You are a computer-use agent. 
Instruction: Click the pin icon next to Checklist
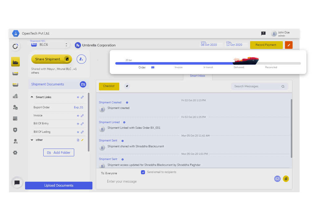pos(127,86)
